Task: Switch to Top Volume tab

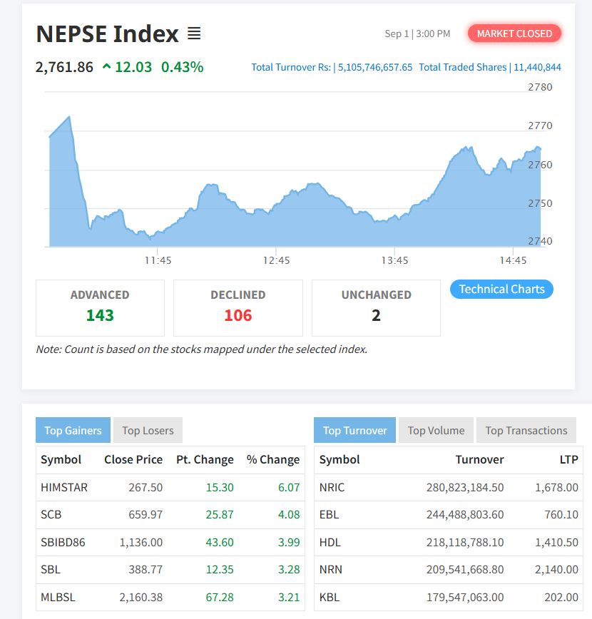Action: [436, 430]
